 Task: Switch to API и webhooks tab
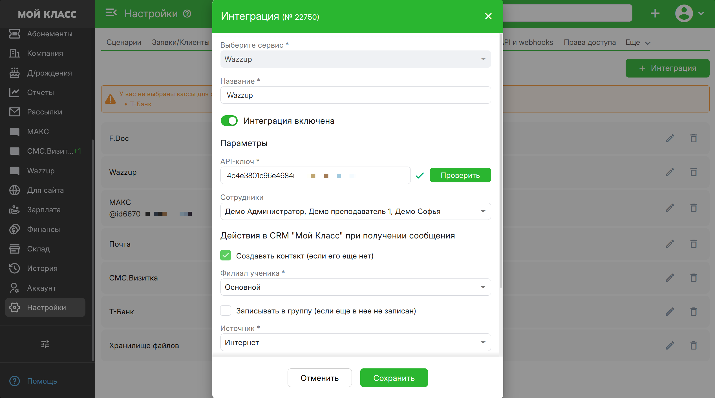click(528, 42)
